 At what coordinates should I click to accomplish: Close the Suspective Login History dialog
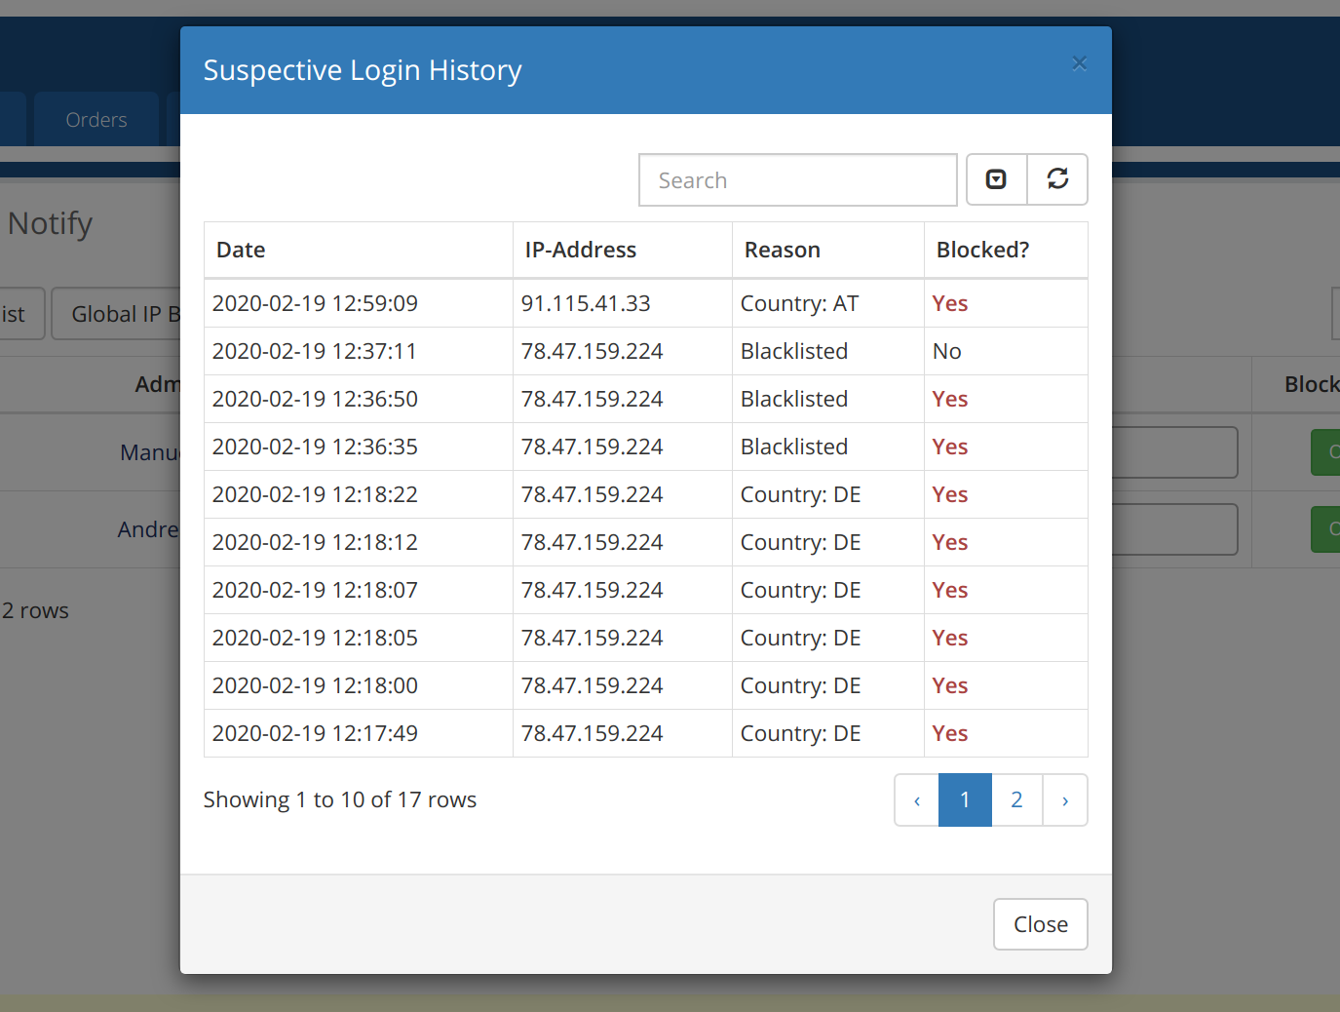[x=1040, y=923]
